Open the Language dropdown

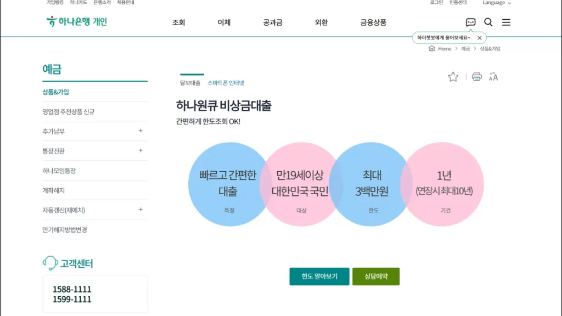click(x=496, y=3)
